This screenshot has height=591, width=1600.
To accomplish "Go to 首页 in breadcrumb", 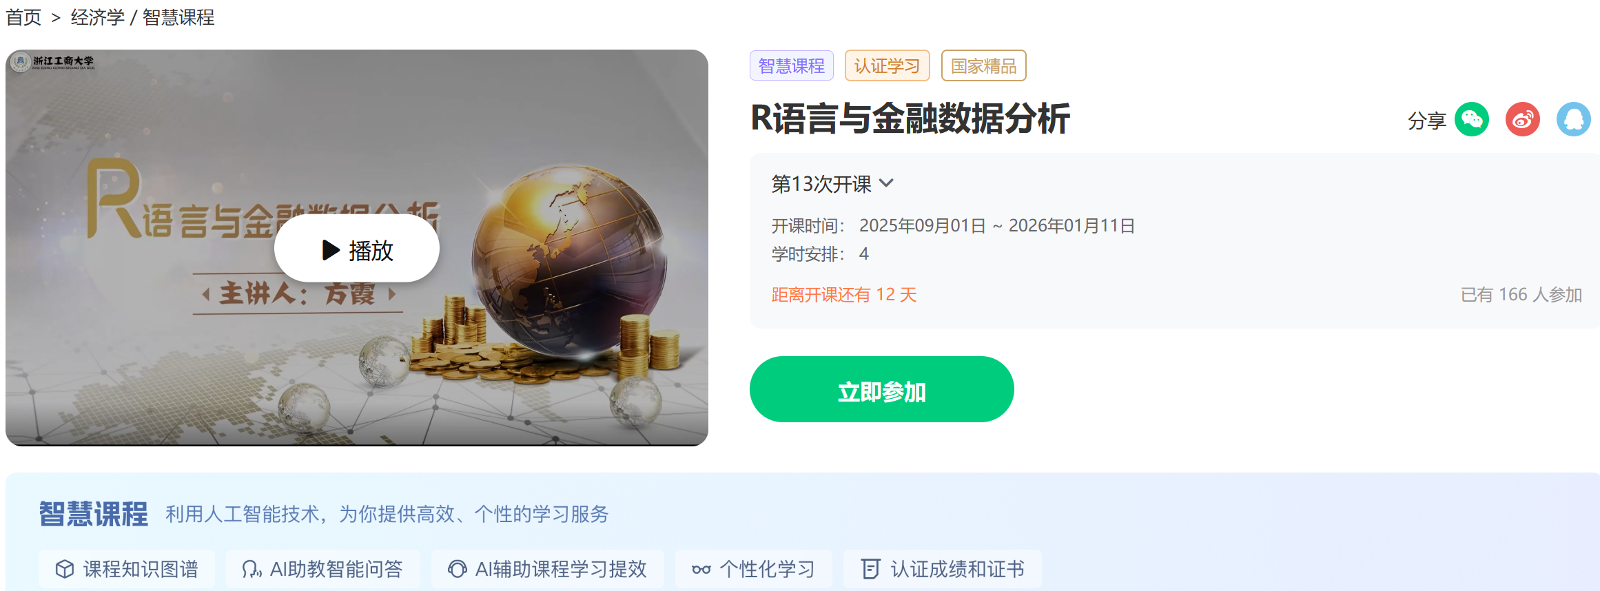I will pyautogui.click(x=23, y=17).
